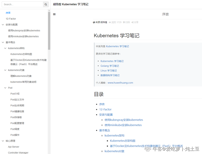Open 基于Docker及Kubernetes技术构建容器云 sidebar item

(x=28, y=62)
